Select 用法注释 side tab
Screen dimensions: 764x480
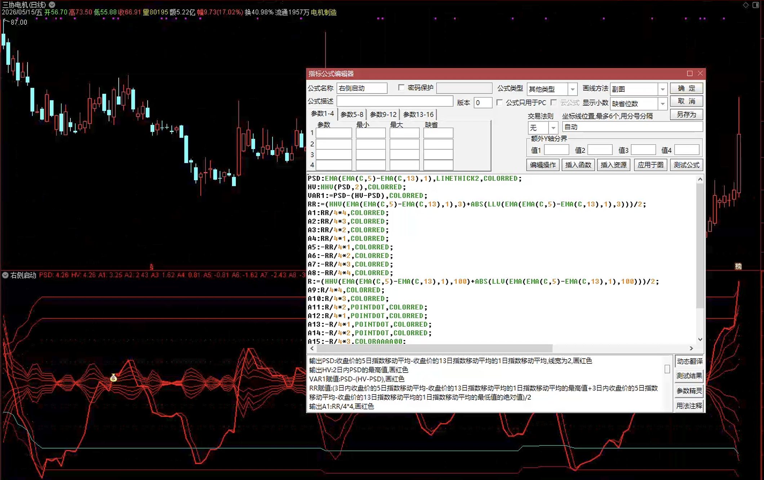689,406
